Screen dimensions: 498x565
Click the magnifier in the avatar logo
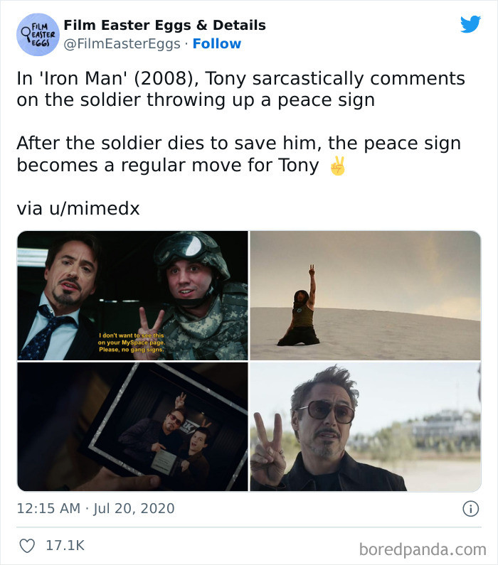[26, 34]
